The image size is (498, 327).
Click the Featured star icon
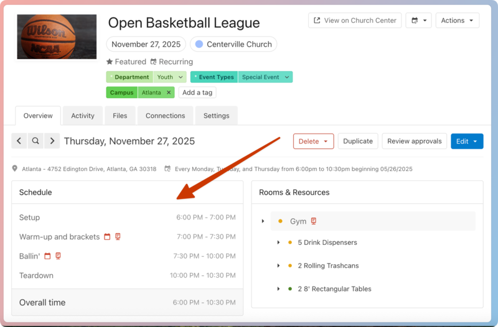[x=110, y=62]
